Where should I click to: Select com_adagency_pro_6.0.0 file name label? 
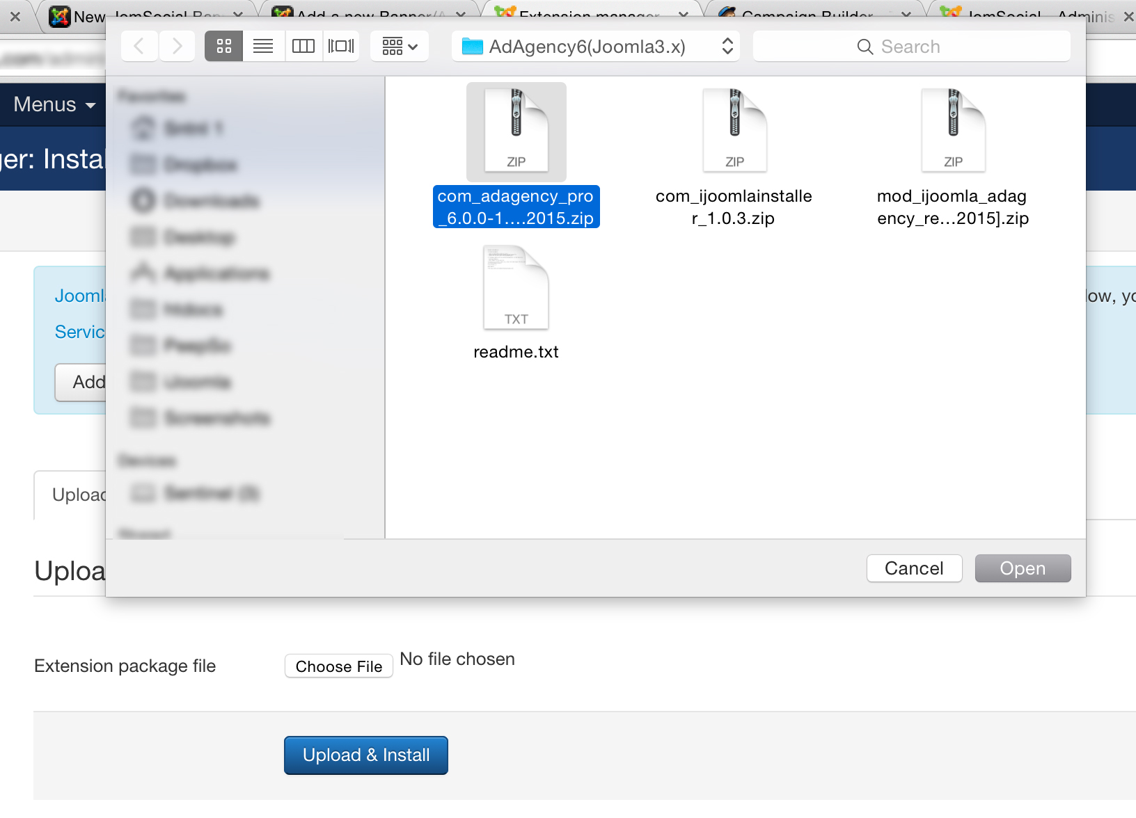coord(516,207)
